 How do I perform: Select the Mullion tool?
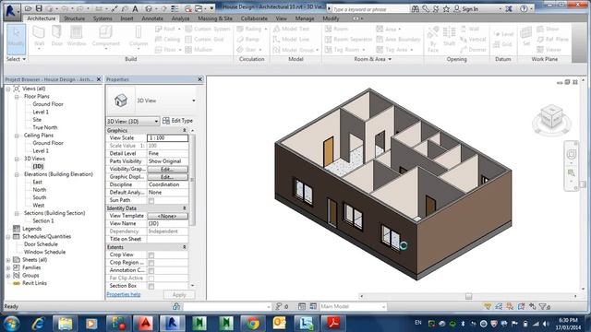(x=199, y=50)
